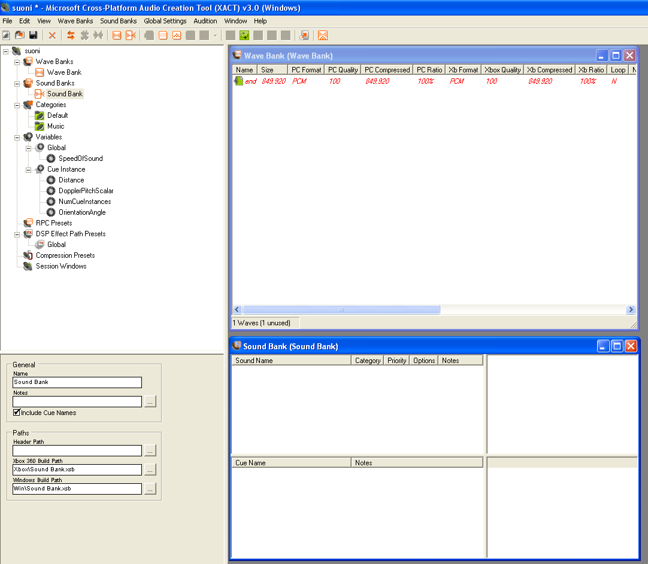This screenshot has width=648, height=564.
Task: Select the Wave Bank tree node
Action: tap(64, 72)
